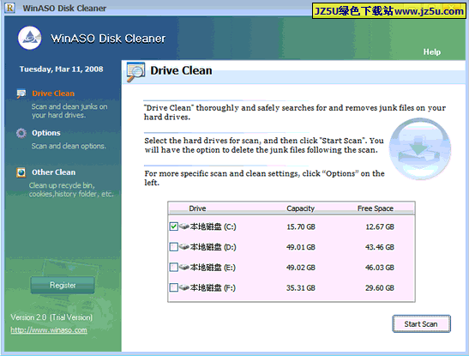Viewport: 469px width, 356px height.
Task: Click the drive icon for disk F:
Action: click(184, 287)
